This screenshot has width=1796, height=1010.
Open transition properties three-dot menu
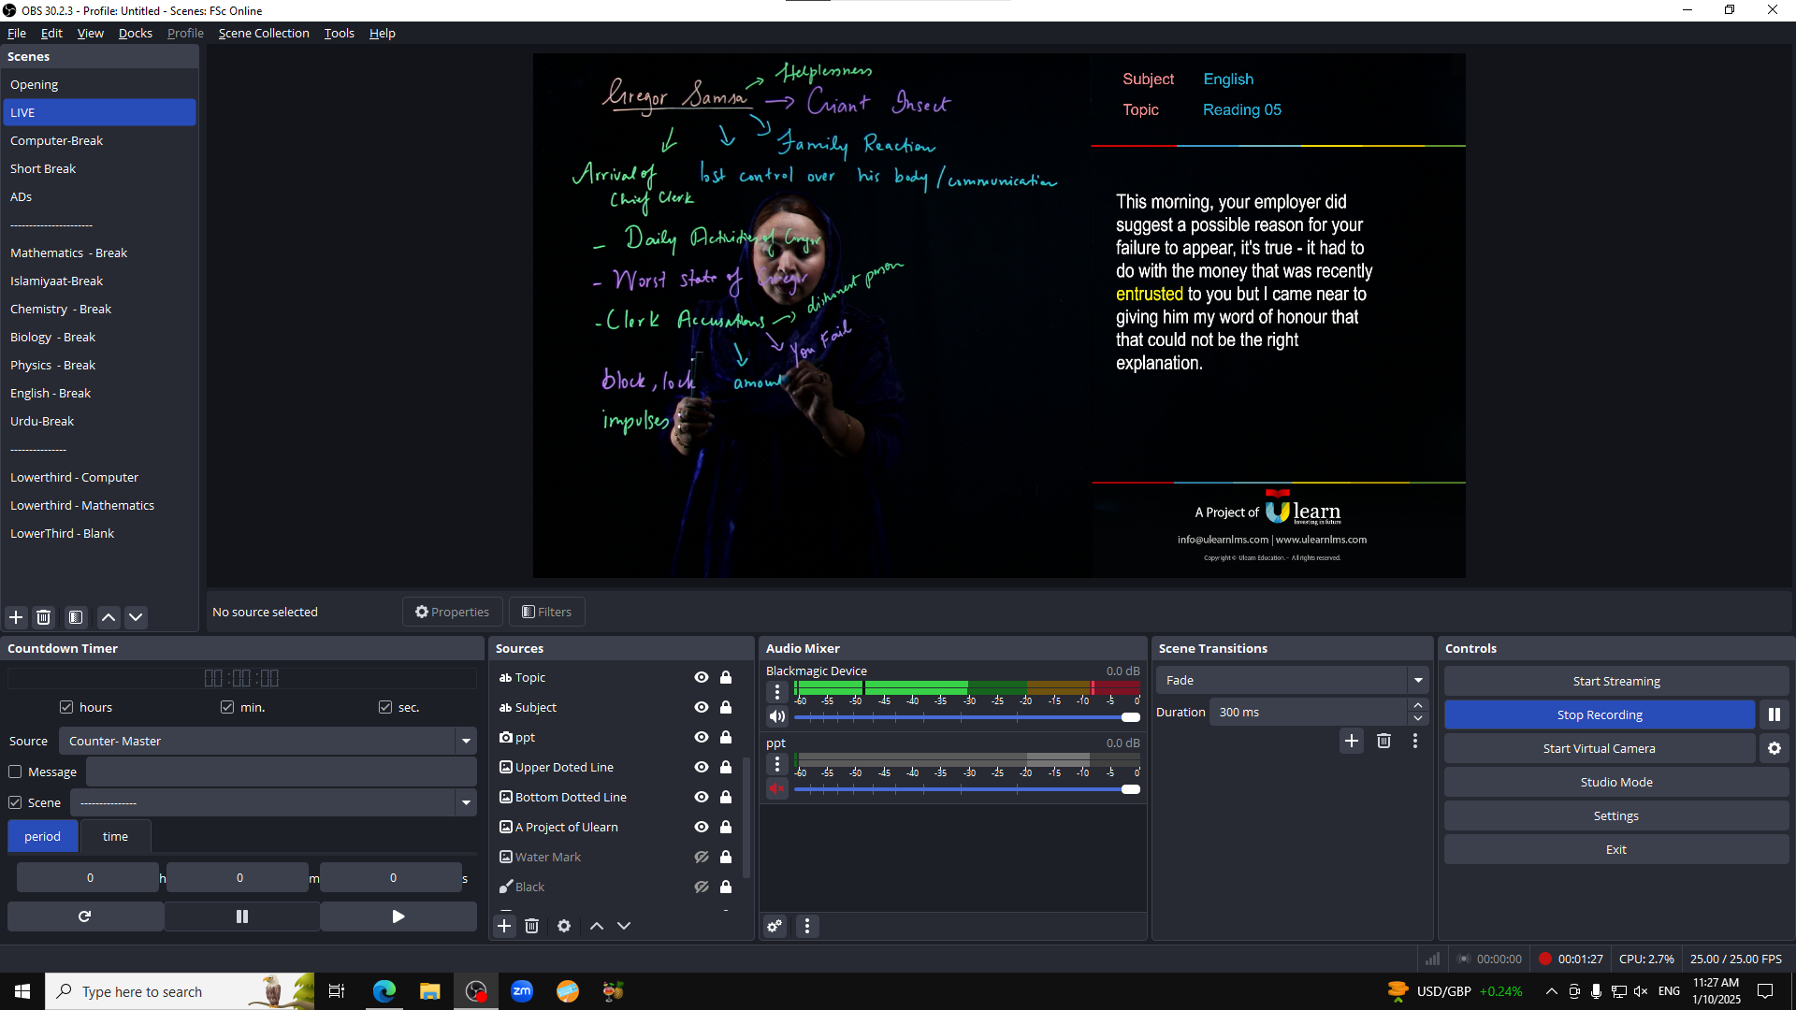click(x=1415, y=741)
